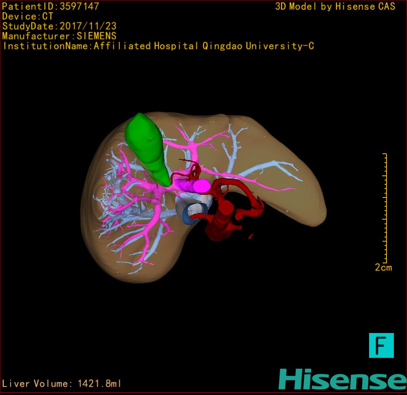Screen dimensions: 407x395
Task: Click the cyan F orientation indicator
Action: tap(381, 345)
